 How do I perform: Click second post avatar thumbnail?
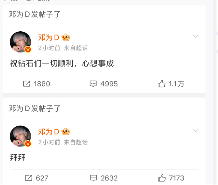tap(20, 136)
